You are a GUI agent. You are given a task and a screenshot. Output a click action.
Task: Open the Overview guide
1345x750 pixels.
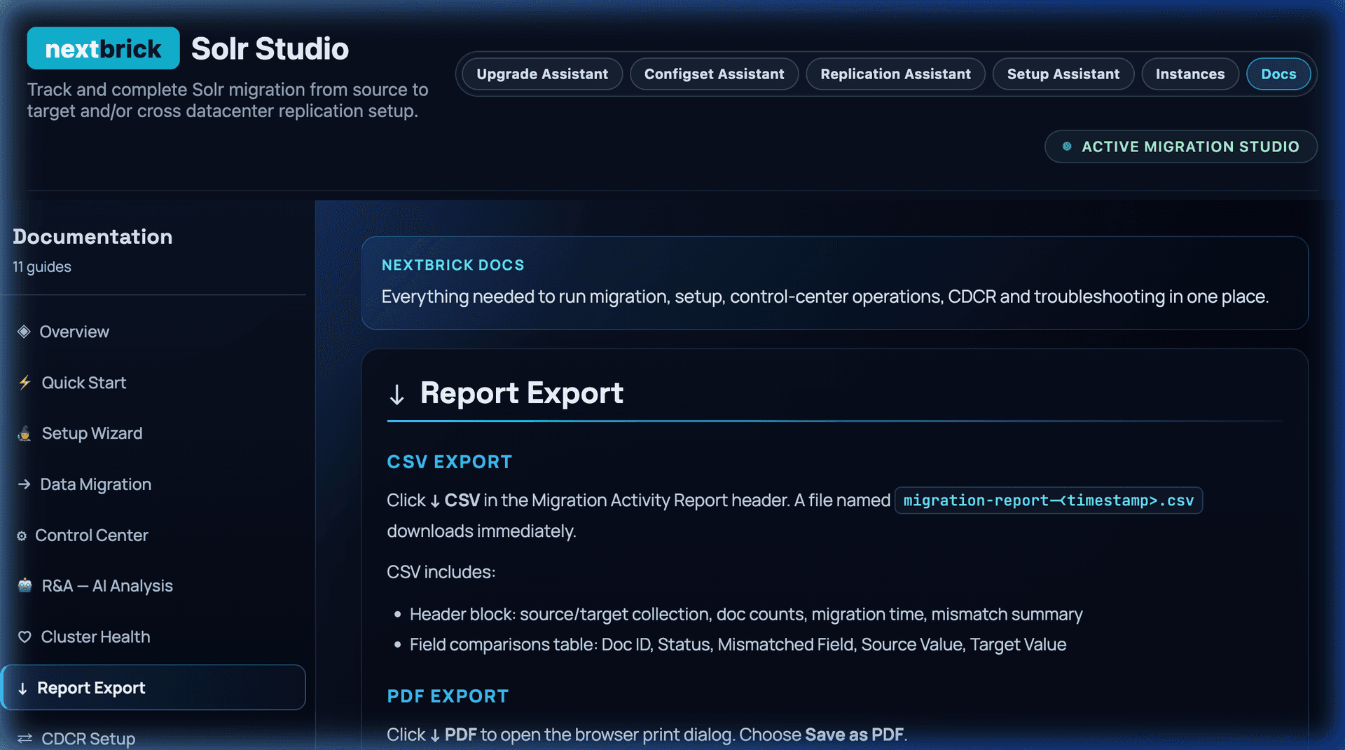[153, 332]
